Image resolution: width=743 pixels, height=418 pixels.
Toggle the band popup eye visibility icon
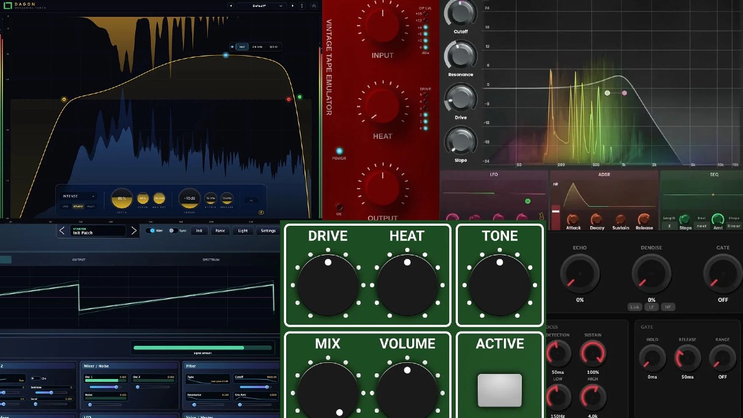(232, 46)
